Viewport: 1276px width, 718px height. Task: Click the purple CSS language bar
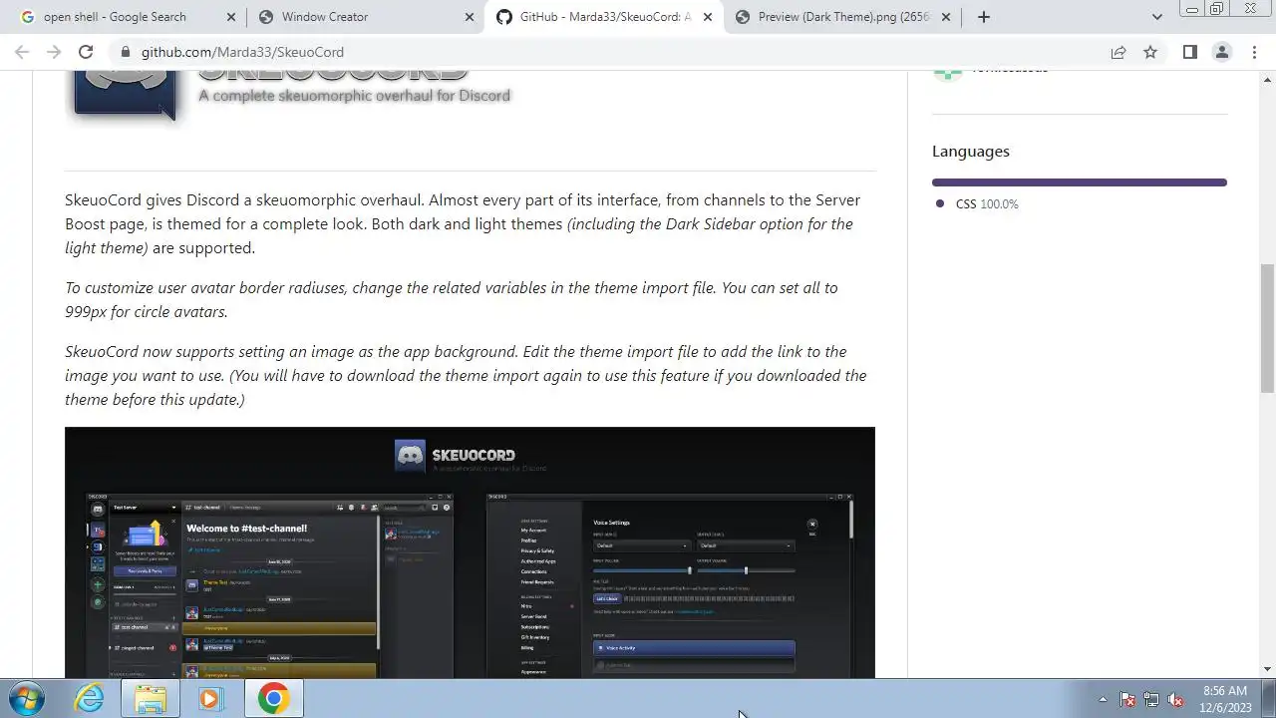[x=1080, y=182]
